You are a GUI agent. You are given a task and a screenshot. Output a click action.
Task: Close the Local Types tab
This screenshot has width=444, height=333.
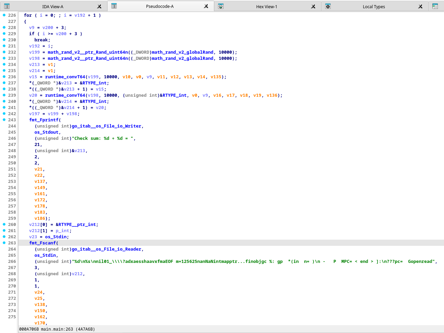point(420,6)
